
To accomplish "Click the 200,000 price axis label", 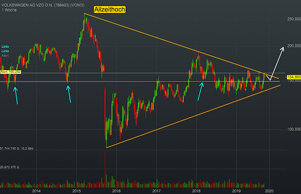I will tap(294, 46).
